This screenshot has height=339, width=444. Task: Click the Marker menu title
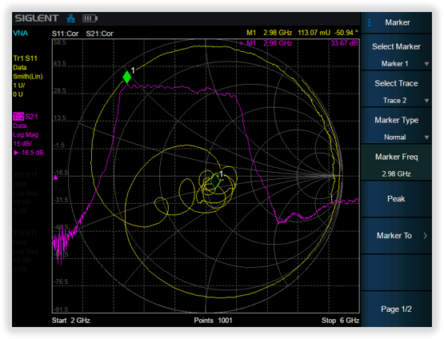(398, 22)
